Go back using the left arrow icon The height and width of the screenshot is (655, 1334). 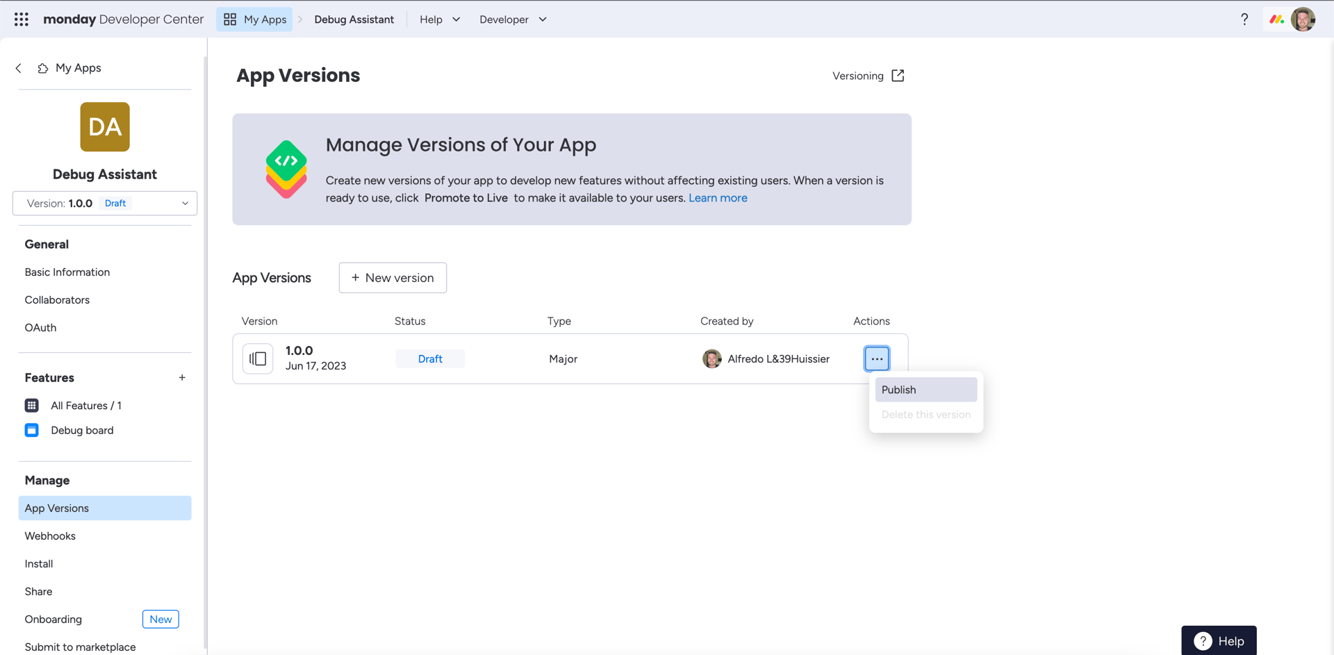(19, 68)
